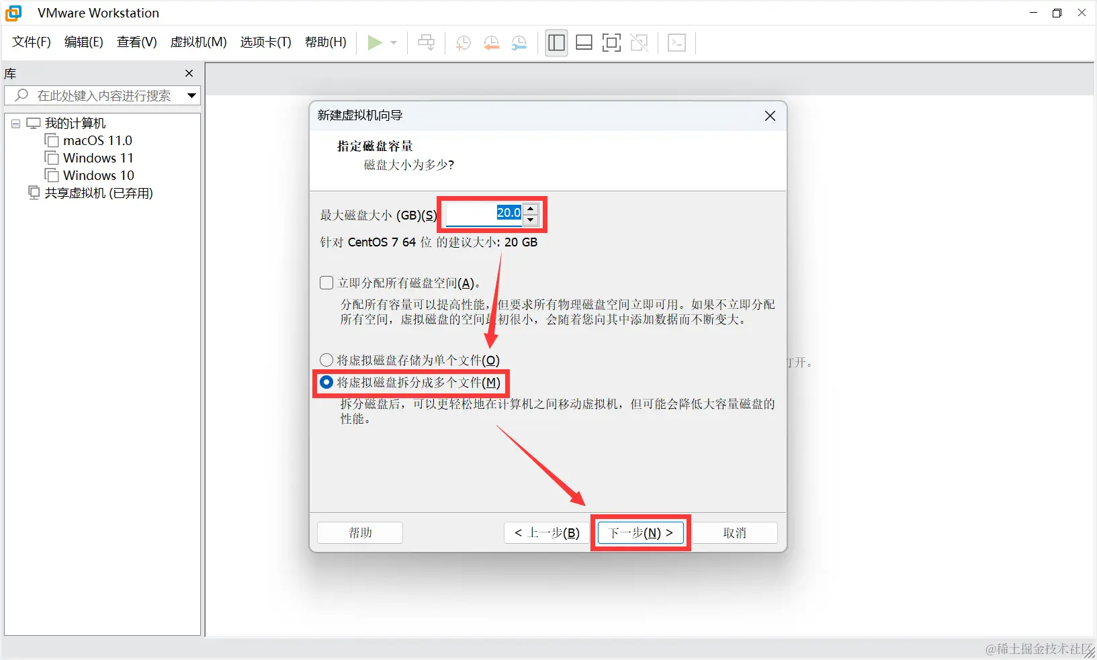Screen dimensions: 1097x660
Task: Check '立即分配所有磁盘空间' checkbox
Action: [326, 283]
